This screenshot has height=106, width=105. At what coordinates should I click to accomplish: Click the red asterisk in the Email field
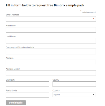coord(93,19)
